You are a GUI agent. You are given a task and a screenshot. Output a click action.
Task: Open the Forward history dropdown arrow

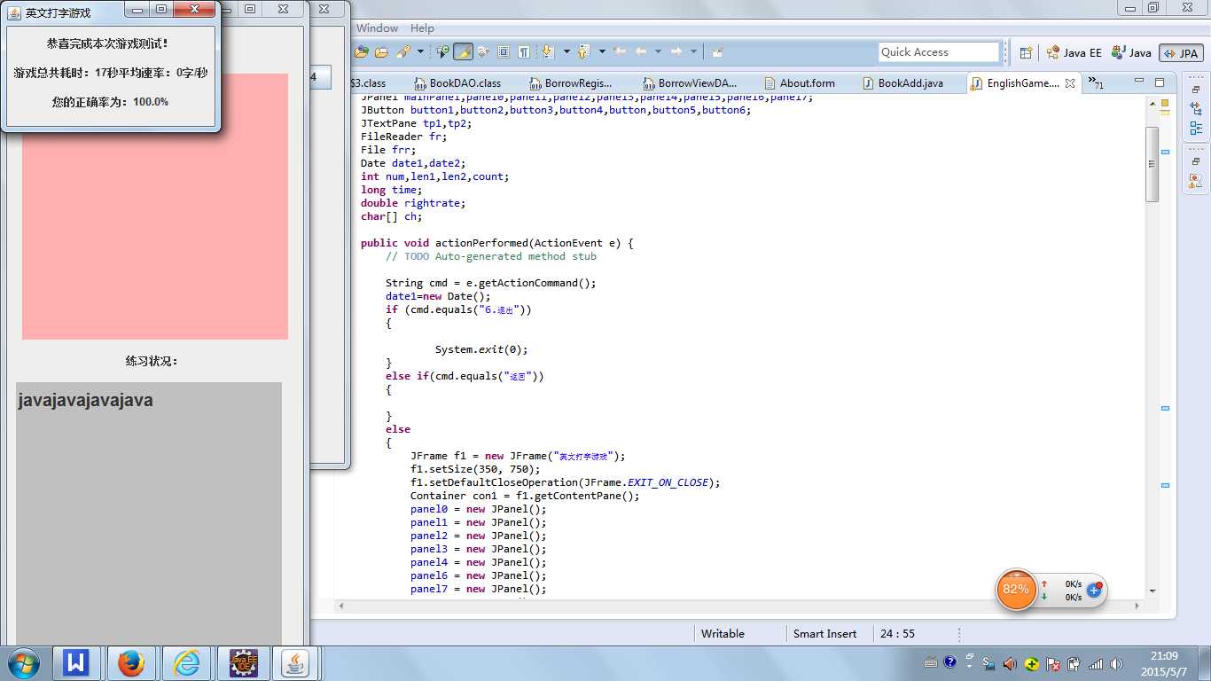693,51
